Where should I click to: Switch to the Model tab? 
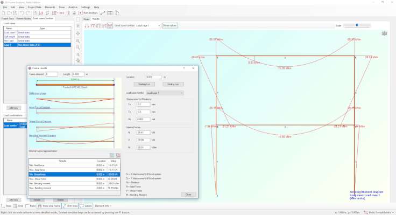click(x=87, y=19)
